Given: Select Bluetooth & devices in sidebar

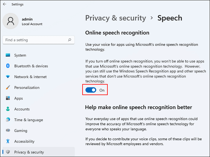Looking at the screenshot, I should coord(31,66).
